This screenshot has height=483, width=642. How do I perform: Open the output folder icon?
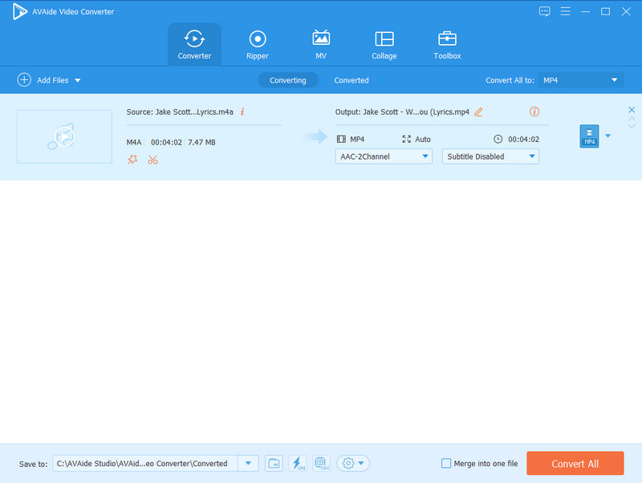pos(274,464)
